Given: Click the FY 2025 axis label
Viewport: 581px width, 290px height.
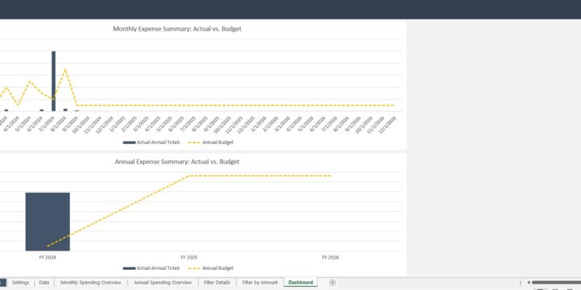Looking at the screenshot, I should point(189,257).
